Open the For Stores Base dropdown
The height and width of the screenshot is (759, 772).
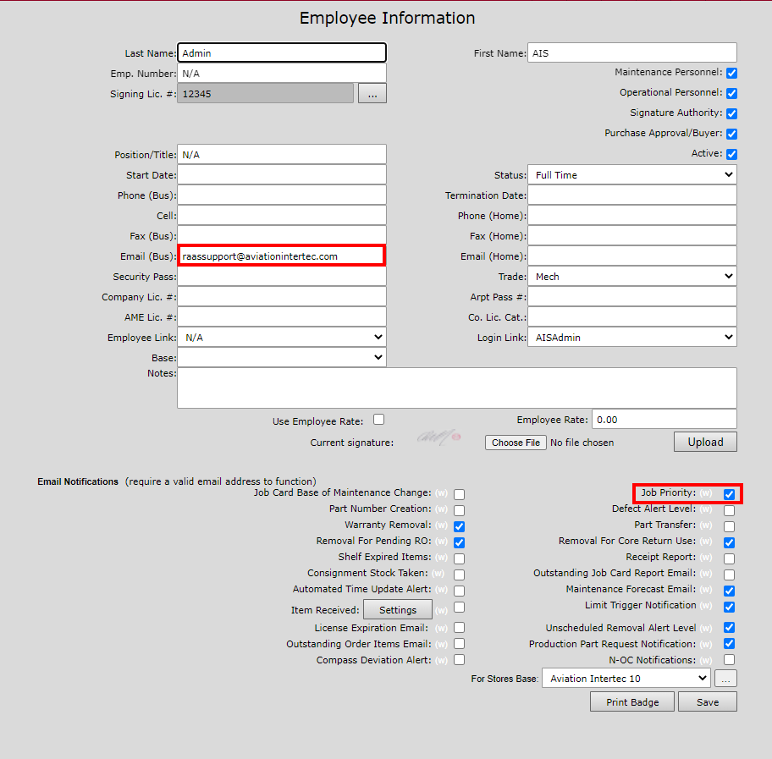tap(626, 679)
